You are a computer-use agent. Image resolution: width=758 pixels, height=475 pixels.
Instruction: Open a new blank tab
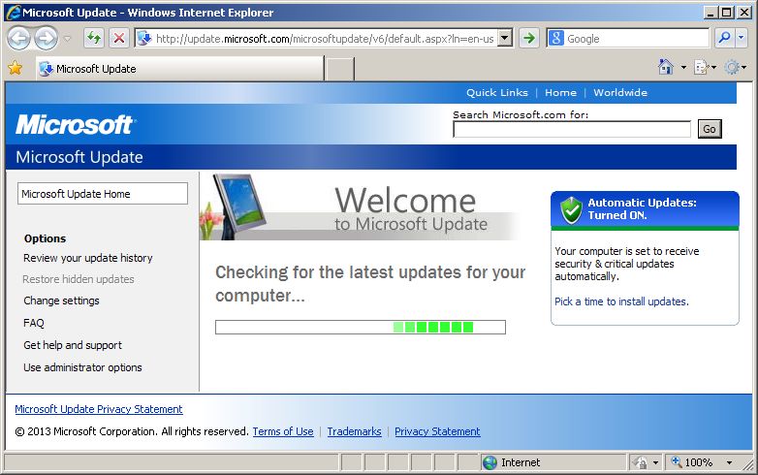339,69
